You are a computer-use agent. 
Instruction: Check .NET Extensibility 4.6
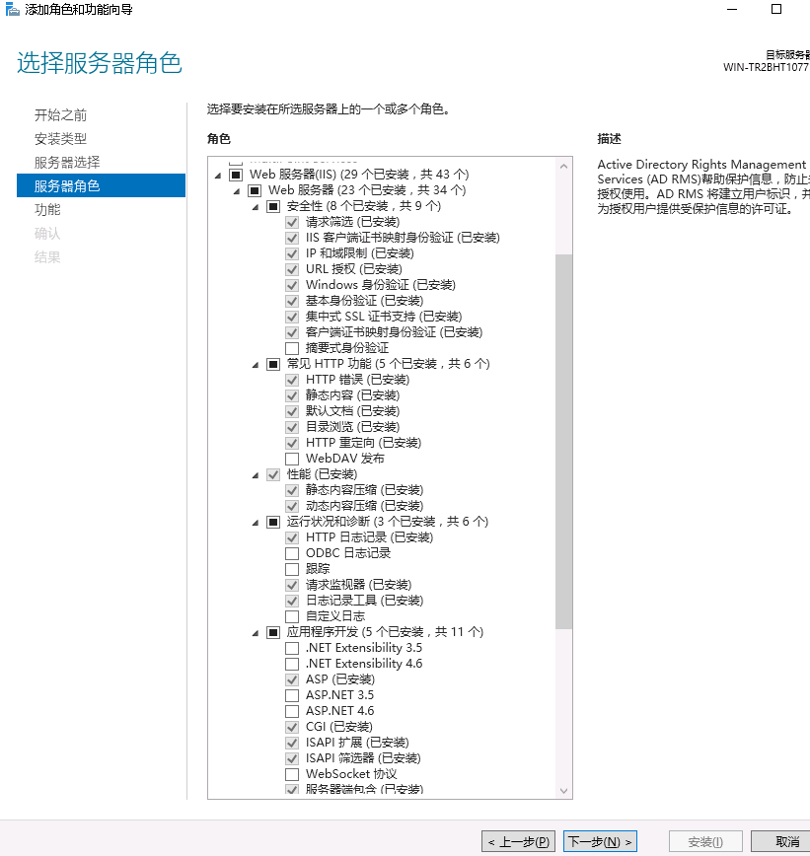(x=292, y=664)
